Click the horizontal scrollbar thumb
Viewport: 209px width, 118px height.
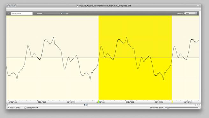point(86,105)
